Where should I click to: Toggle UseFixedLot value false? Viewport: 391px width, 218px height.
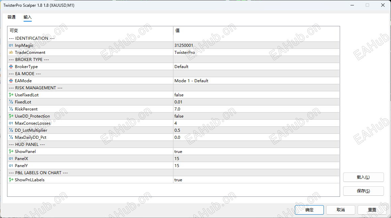coord(256,95)
